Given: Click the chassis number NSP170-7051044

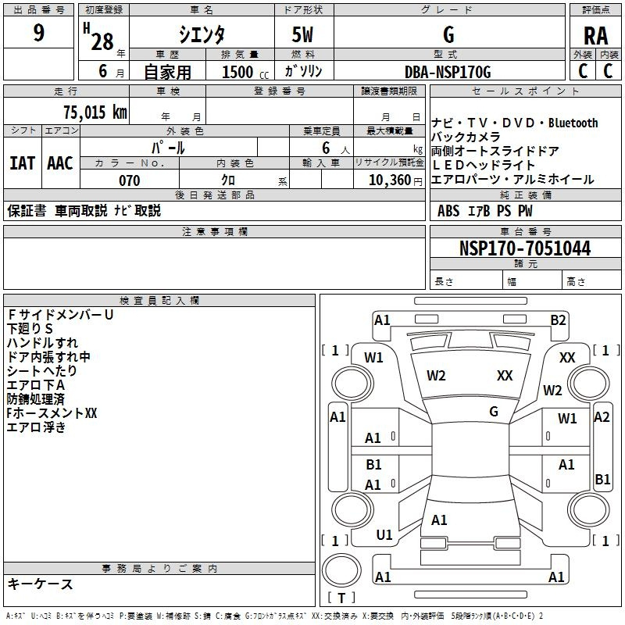Looking at the screenshot, I should click(525, 248).
